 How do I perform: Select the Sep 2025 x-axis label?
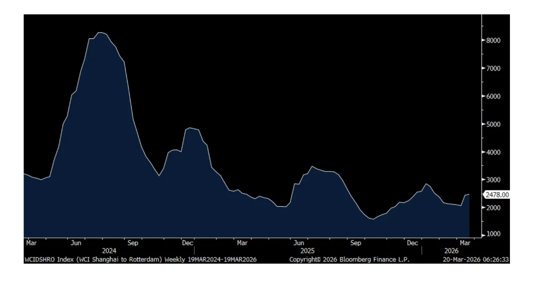point(356,243)
